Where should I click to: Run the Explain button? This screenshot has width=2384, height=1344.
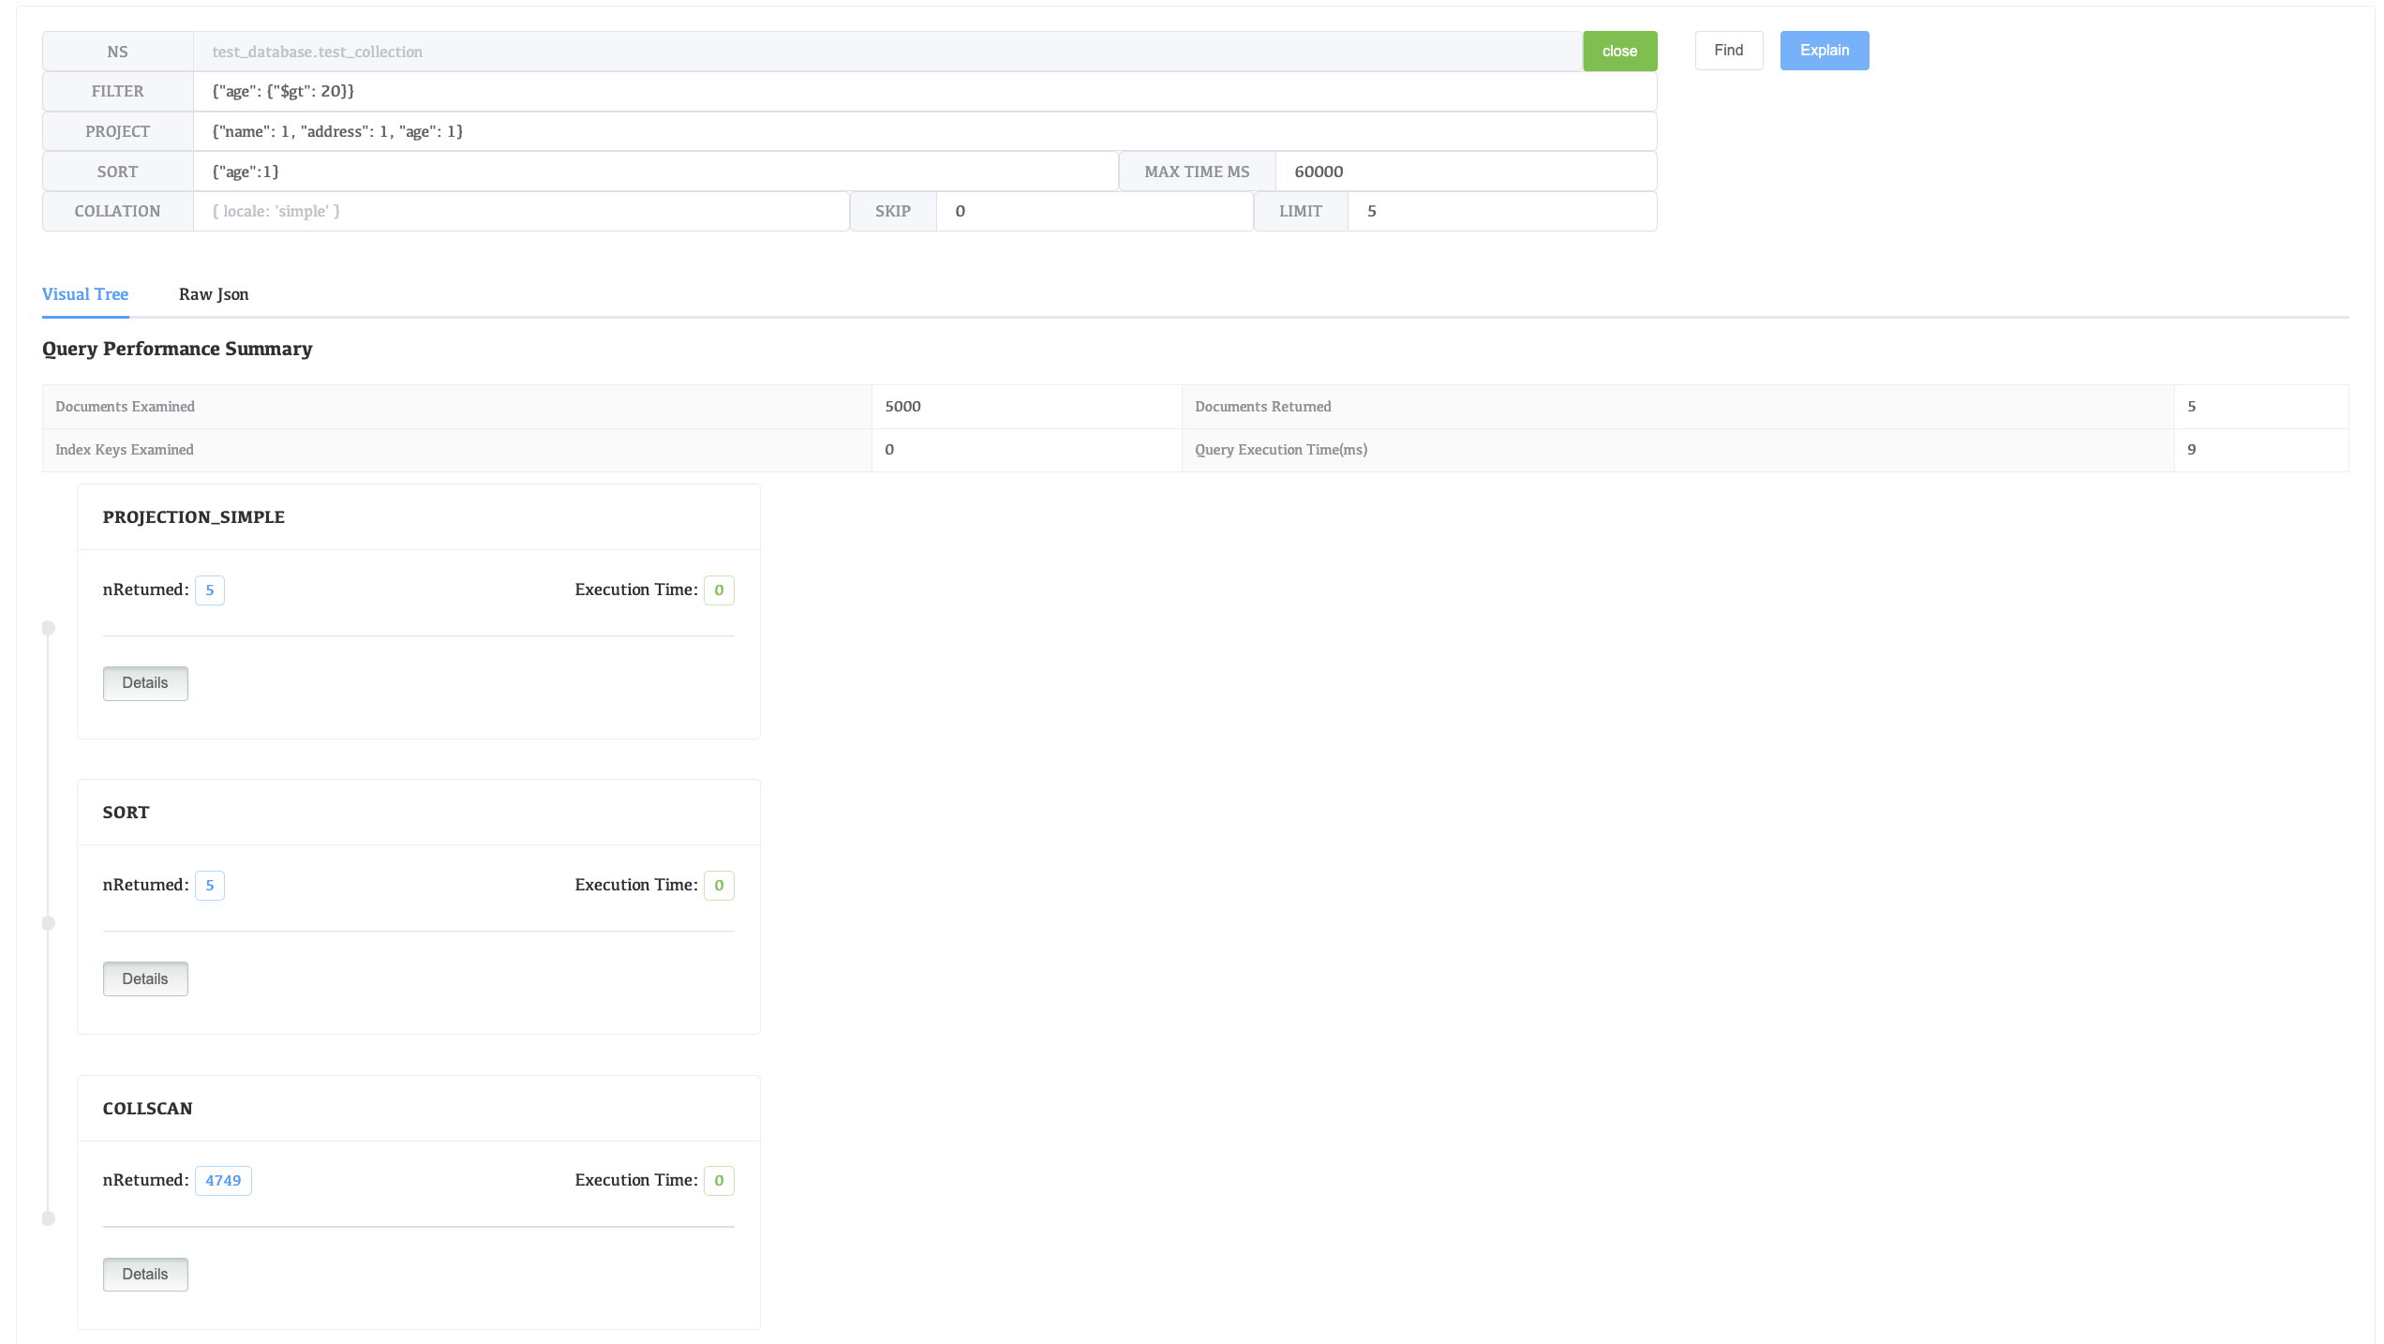tap(1824, 51)
